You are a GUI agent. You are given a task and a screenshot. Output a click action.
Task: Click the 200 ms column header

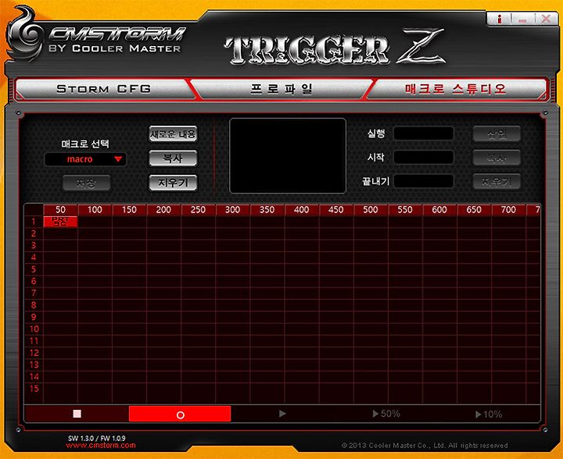pos(163,210)
